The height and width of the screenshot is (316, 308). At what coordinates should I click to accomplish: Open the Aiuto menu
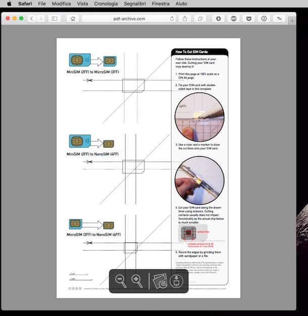click(x=181, y=4)
